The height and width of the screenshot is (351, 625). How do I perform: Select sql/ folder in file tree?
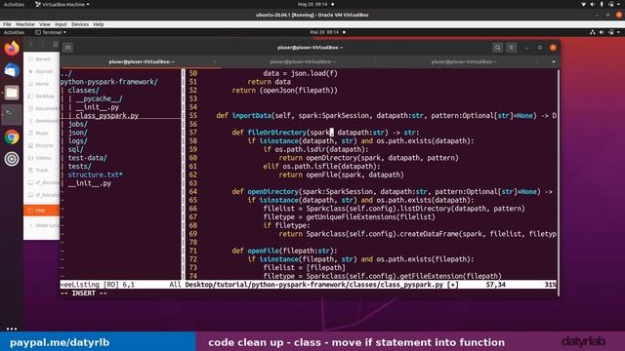[x=75, y=149]
